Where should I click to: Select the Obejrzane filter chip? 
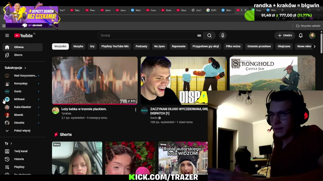coord(284,46)
